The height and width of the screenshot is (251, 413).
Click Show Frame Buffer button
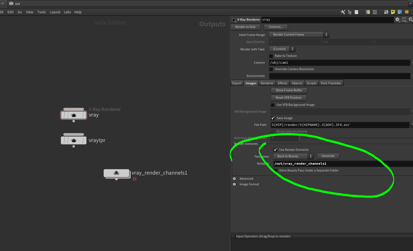pos(289,91)
